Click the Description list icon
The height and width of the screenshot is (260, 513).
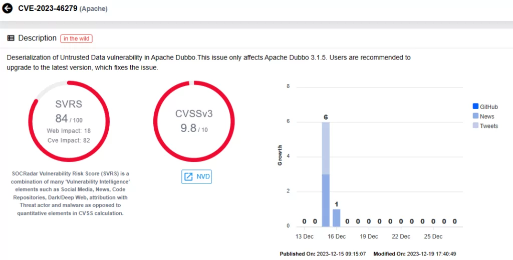pyautogui.click(x=11, y=38)
